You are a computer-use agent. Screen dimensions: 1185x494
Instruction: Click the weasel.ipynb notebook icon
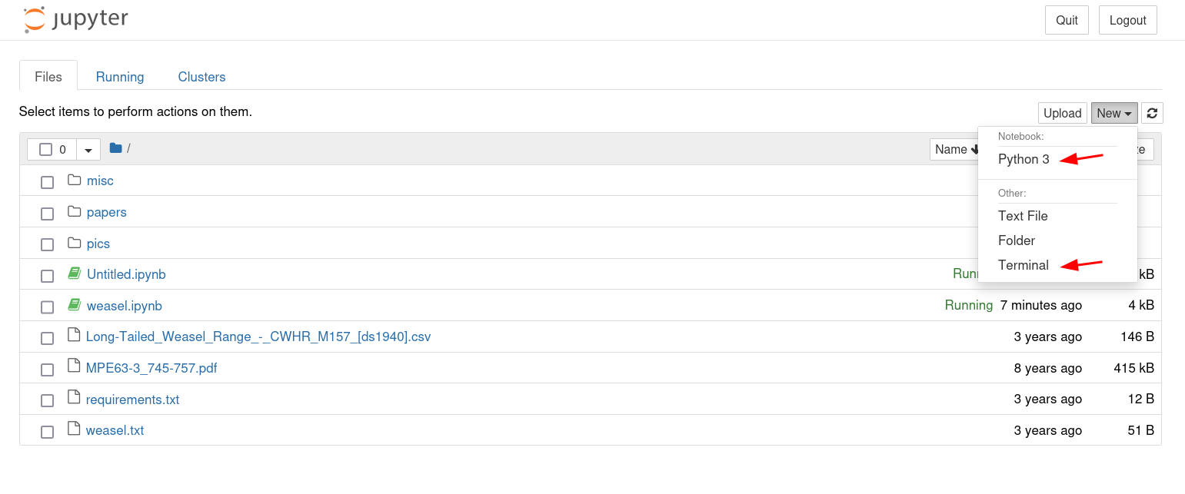coord(74,306)
